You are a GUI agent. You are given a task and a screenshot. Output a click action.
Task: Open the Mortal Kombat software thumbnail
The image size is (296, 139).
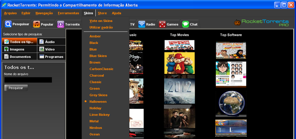tap(231, 50)
